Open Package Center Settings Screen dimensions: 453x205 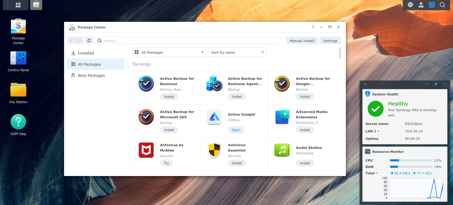pyautogui.click(x=330, y=40)
